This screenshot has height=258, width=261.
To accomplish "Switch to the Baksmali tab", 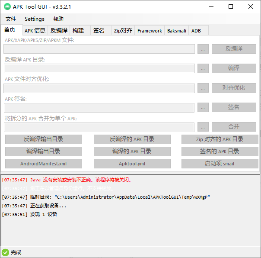I will pos(177,31).
